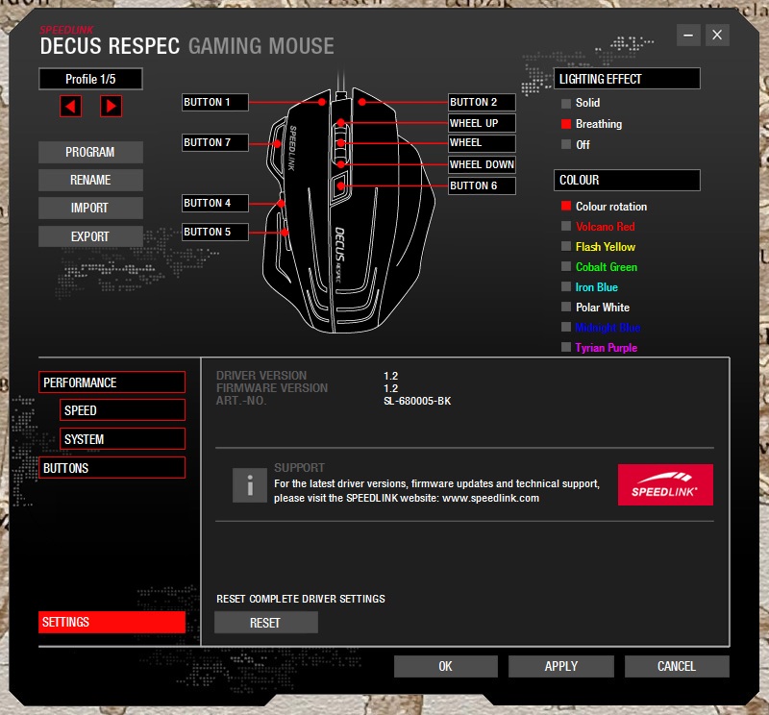Click the DRIVER VERSION label
769x715 pixels.
(261, 376)
